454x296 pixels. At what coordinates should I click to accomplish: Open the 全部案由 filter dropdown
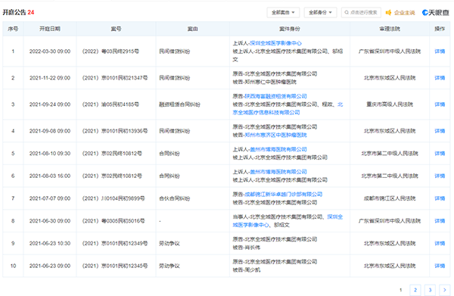point(283,12)
